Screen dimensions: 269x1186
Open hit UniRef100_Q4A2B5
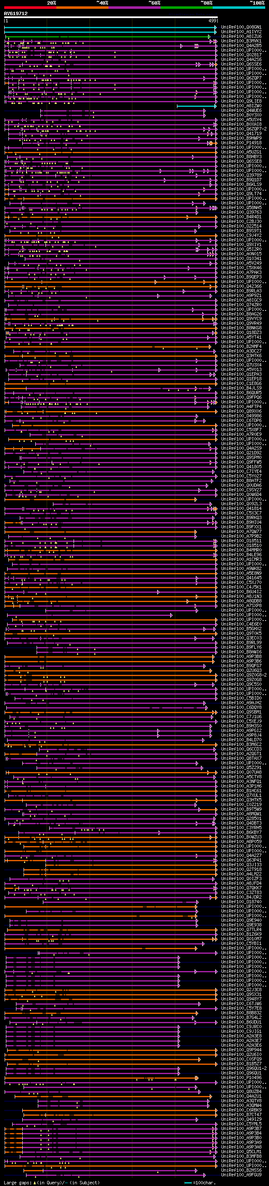click(x=241, y=45)
